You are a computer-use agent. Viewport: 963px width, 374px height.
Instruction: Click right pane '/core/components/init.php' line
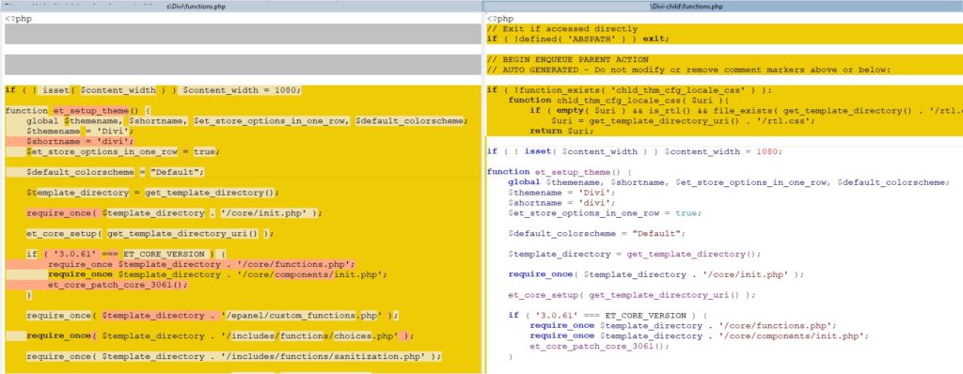(x=699, y=335)
